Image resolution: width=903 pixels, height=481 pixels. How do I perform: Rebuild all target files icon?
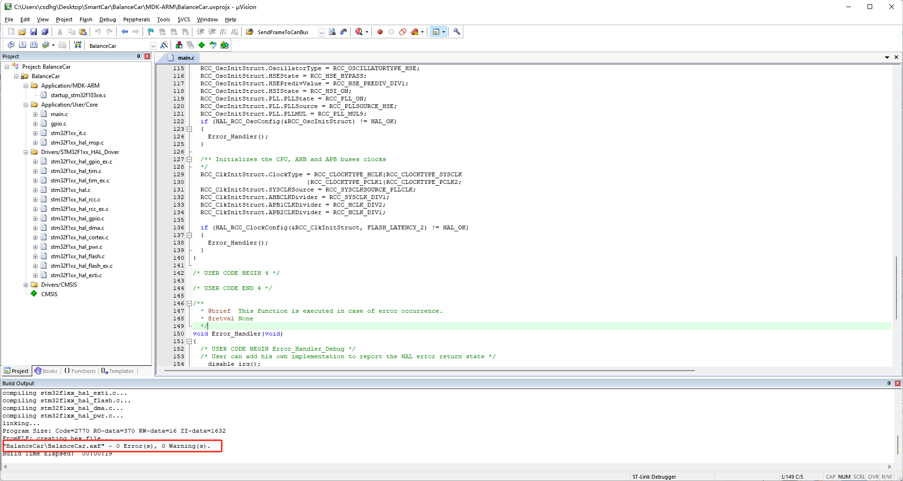tap(34, 45)
